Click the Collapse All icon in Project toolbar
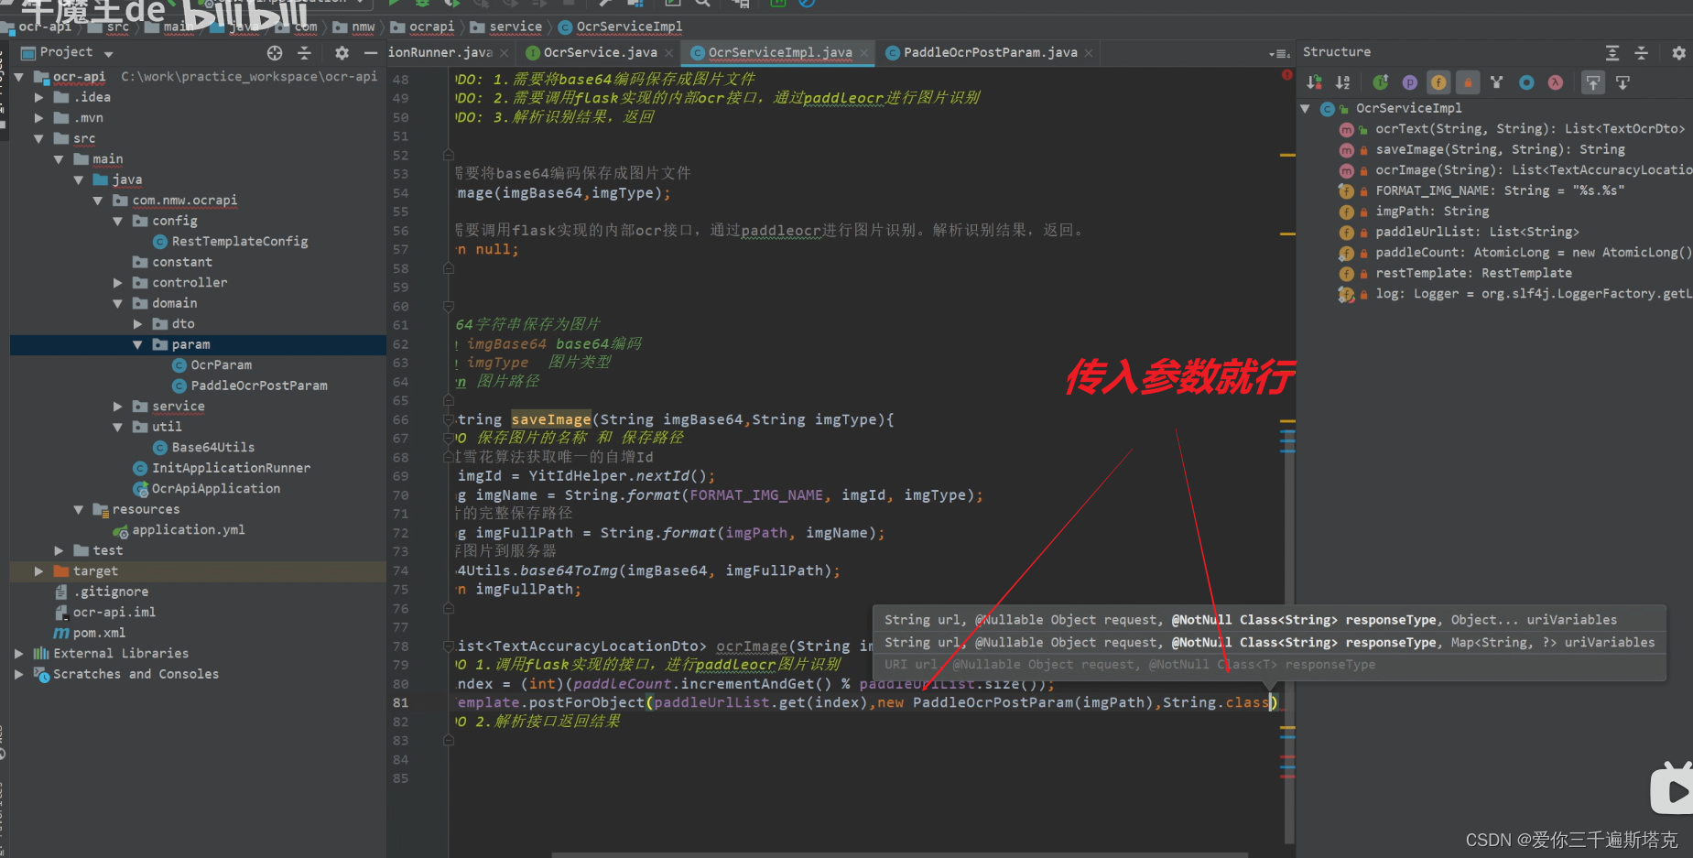1693x858 pixels. tap(304, 52)
